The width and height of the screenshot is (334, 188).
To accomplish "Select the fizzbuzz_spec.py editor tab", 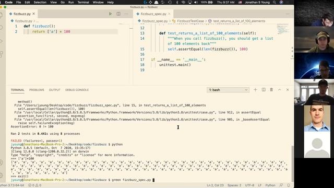I will (153, 14).
